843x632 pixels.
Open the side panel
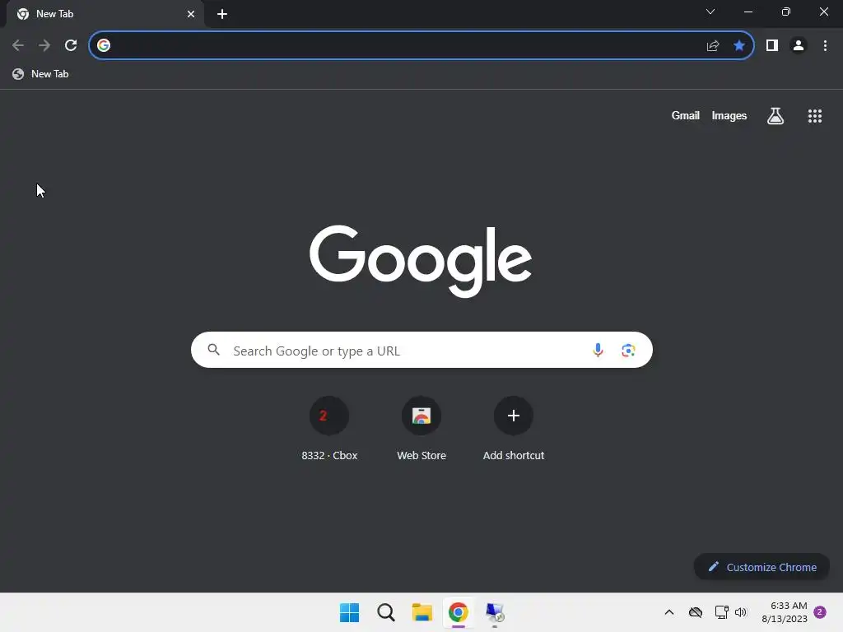pos(772,45)
